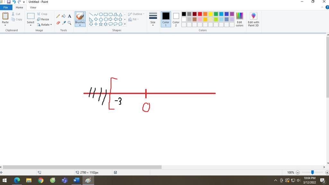
Task: Choose the Triangle shape
Action: 120,14
